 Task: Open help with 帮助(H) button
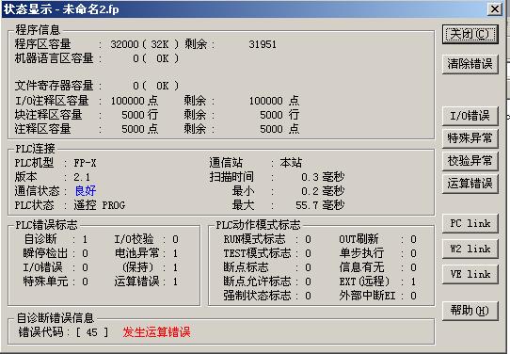pyautogui.click(x=470, y=311)
